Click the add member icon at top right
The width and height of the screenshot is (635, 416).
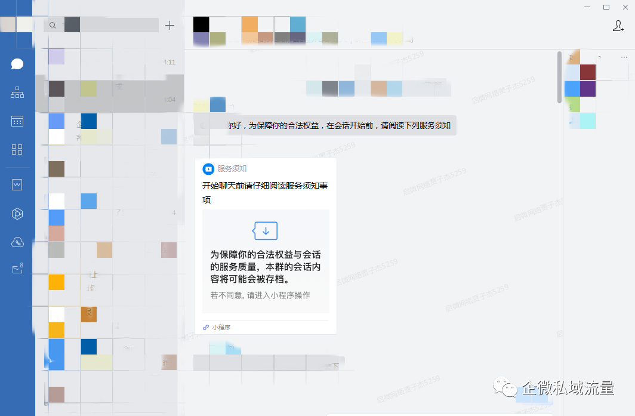point(618,26)
